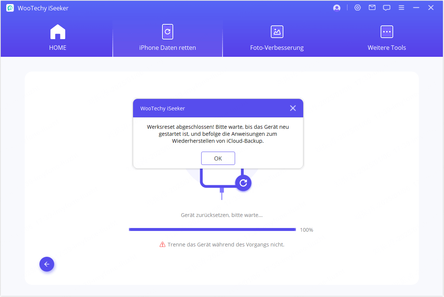Minimize the WooTechy iSeeker window

pyautogui.click(x=416, y=8)
